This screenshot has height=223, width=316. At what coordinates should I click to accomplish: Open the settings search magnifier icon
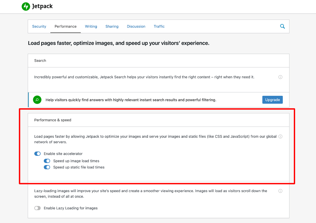pos(282,26)
